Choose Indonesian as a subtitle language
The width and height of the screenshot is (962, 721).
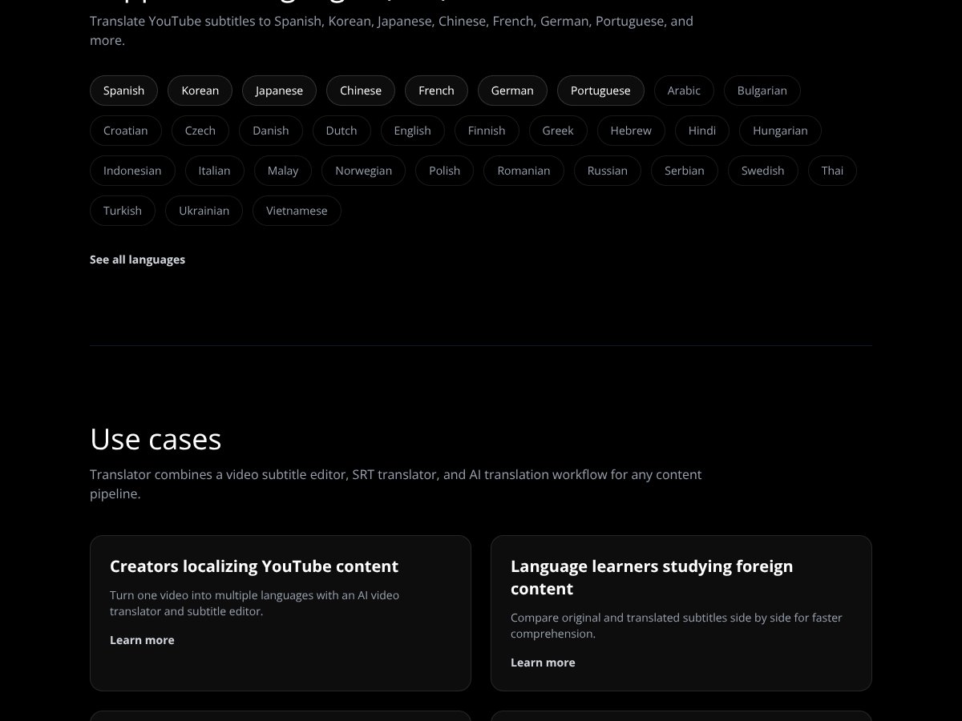132,171
